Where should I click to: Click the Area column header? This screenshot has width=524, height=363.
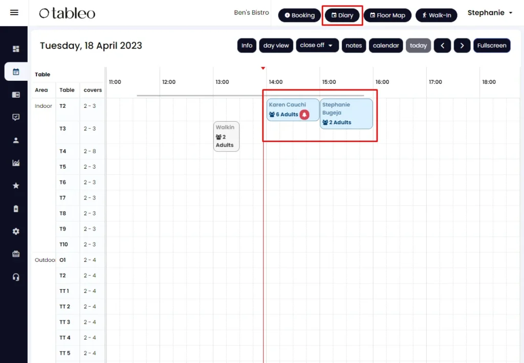(41, 90)
